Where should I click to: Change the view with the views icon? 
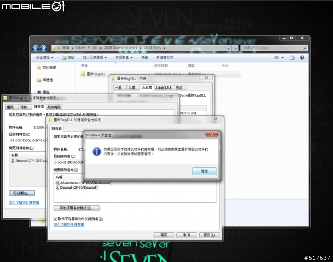pos(276,58)
